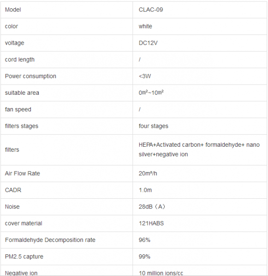Screen dimensions: 268x276
Task: Click the Formaldehyde Decomposition rate label
Action: 50,240
